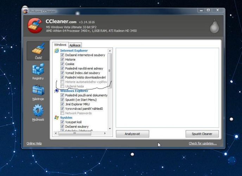This screenshot has width=242, height=176.
Task: Toggle Dočasné soubory under Systém
Action: point(62,127)
